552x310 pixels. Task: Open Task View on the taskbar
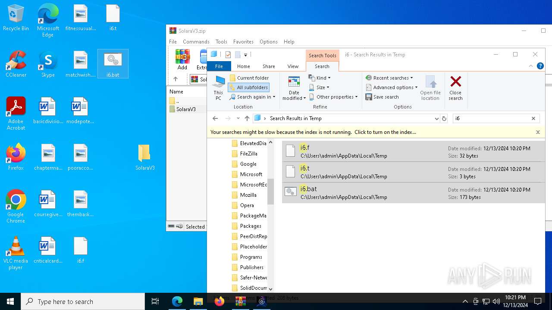[x=155, y=301]
